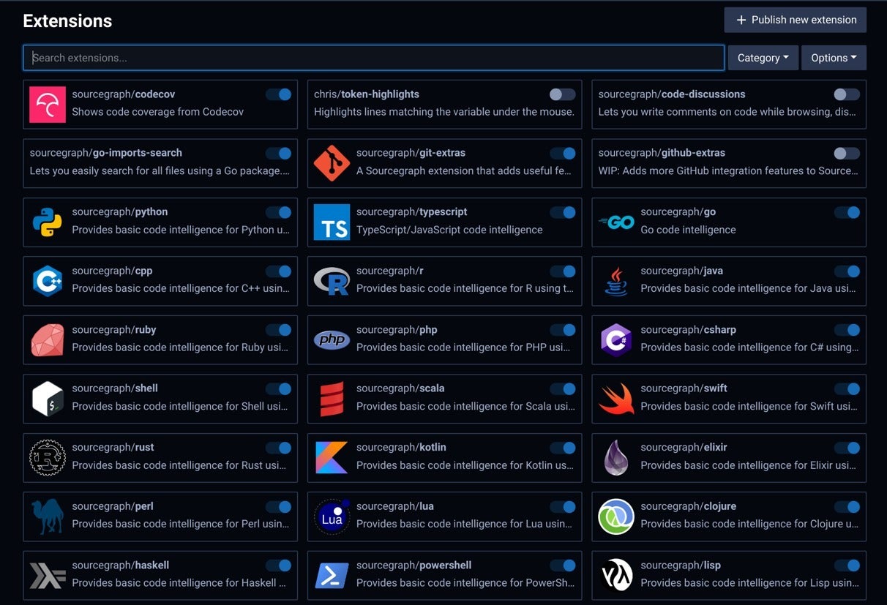Screen dimensions: 887x605
Task: Open the sourcegraph/codecov extension link
Action: pyautogui.click(x=123, y=94)
